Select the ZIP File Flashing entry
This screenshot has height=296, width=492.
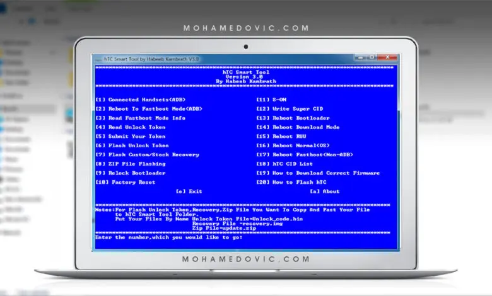(x=130, y=164)
